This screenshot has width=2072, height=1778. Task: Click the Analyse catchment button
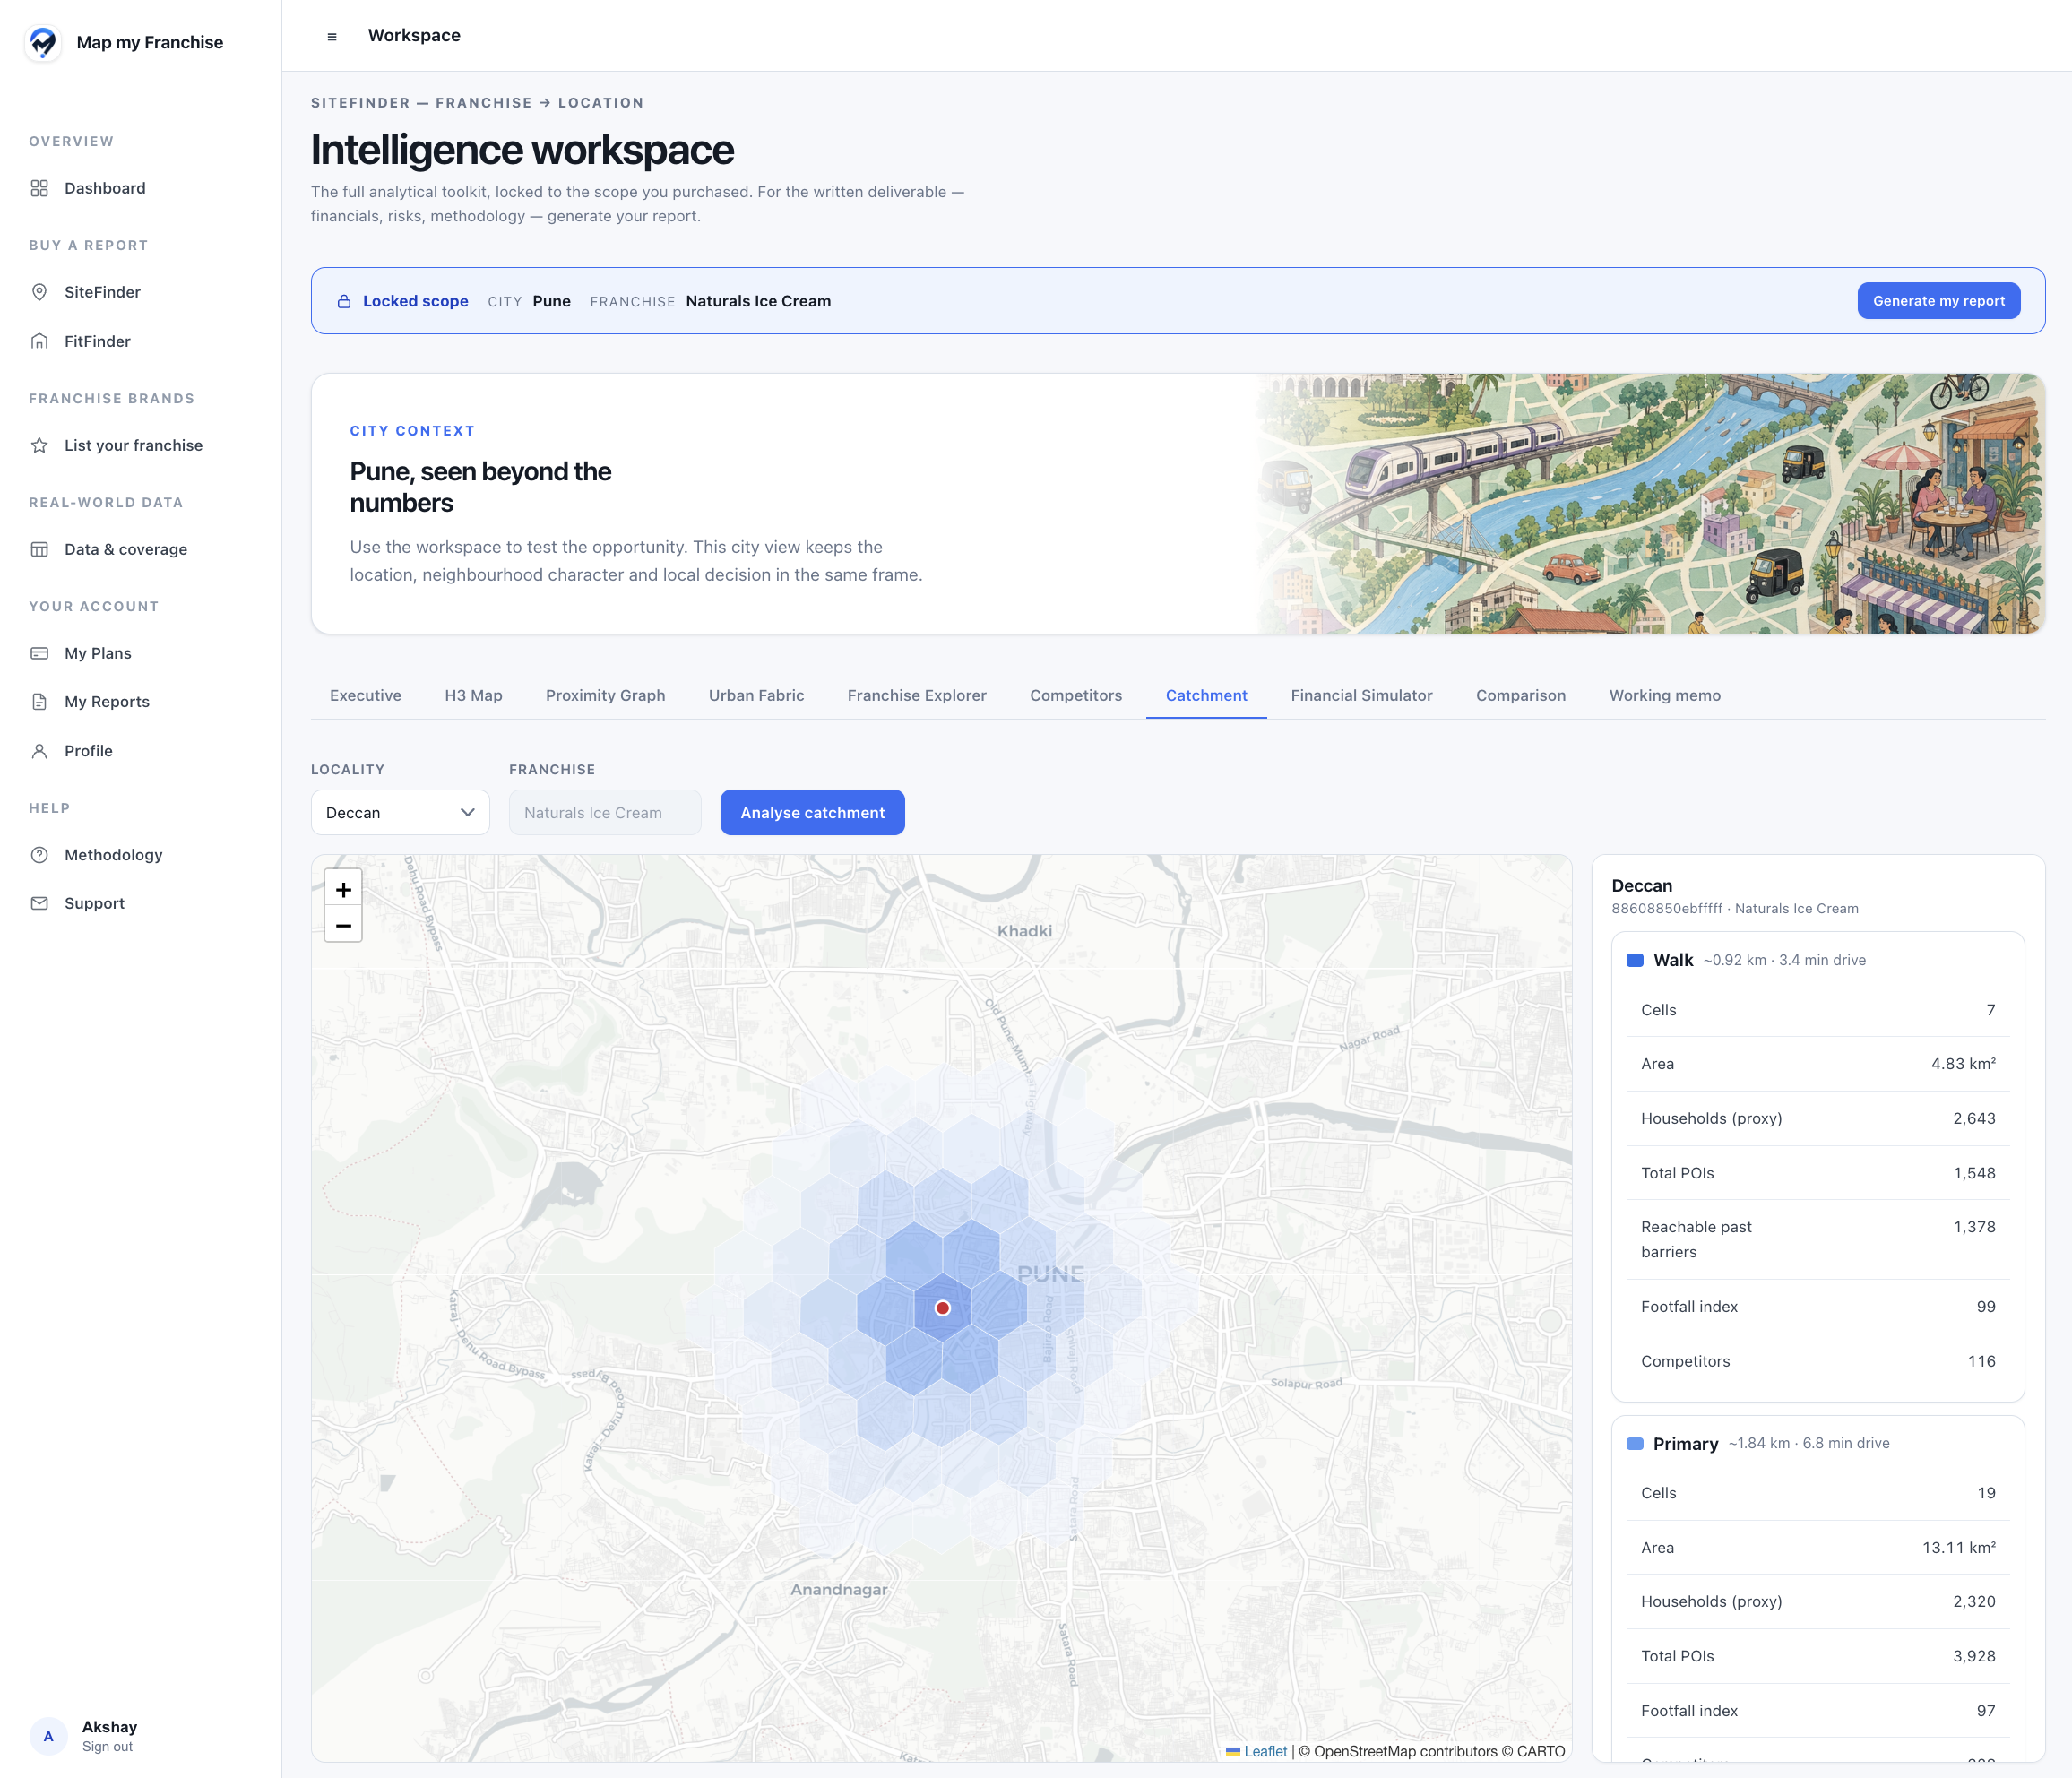[812, 812]
